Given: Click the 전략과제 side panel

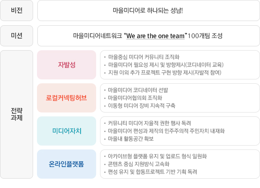Looking at the screenshot, I should point(17,114).
